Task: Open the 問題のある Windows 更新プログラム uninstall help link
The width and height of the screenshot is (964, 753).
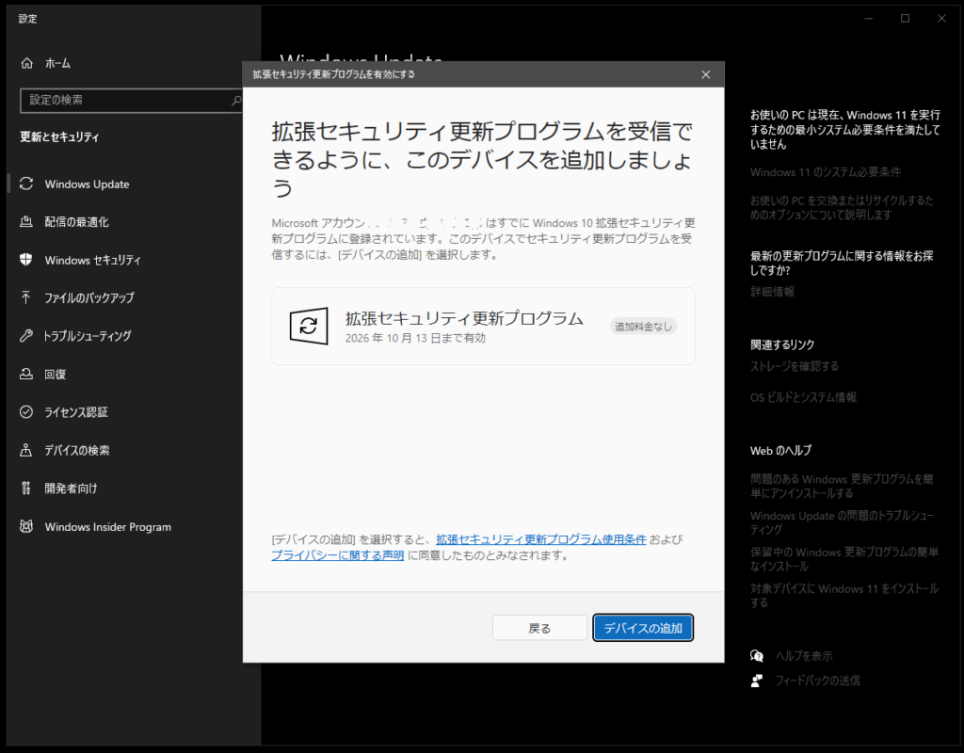Action: (x=842, y=486)
